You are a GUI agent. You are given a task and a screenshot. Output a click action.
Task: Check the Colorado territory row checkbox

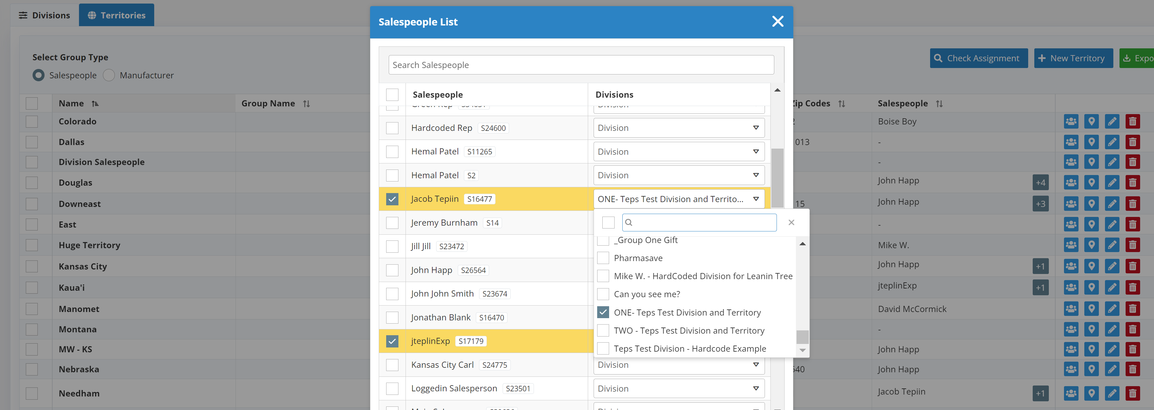tap(32, 121)
